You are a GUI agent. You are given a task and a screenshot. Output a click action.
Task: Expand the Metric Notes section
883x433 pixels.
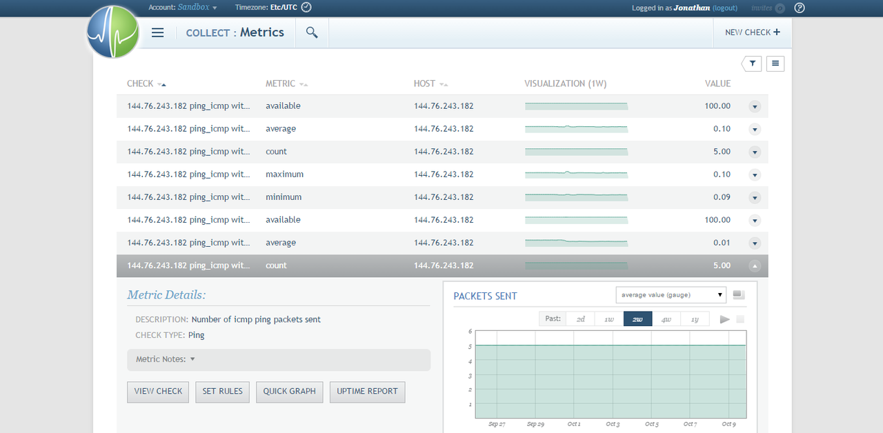point(166,359)
